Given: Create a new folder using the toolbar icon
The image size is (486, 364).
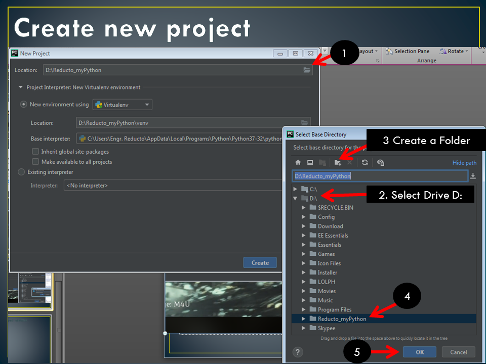Looking at the screenshot, I should (x=338, y=162).
